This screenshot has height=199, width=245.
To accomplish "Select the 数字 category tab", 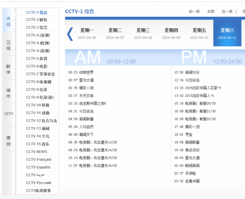I will pos(9,68).
